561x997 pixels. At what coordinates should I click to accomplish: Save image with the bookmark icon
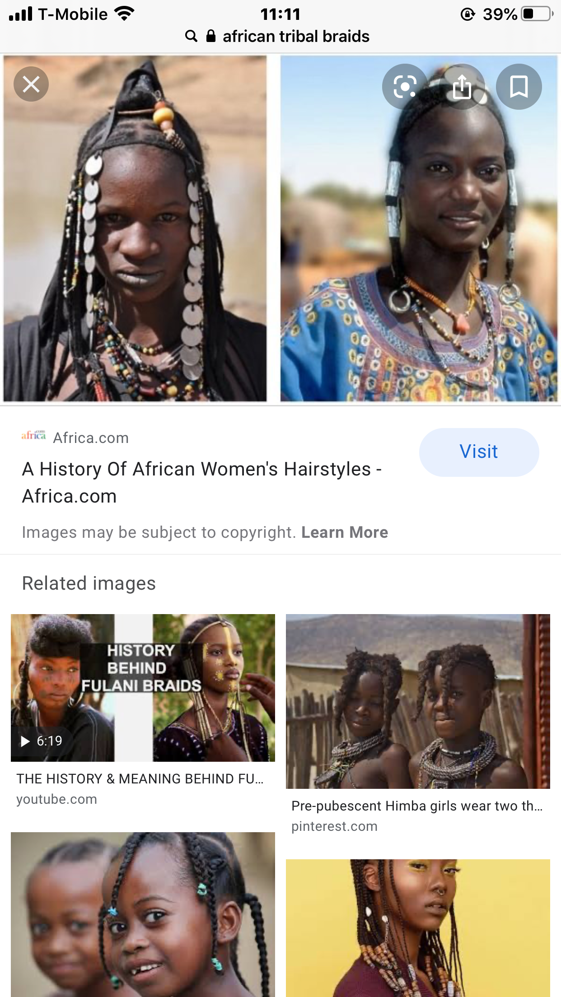(519, 87)
